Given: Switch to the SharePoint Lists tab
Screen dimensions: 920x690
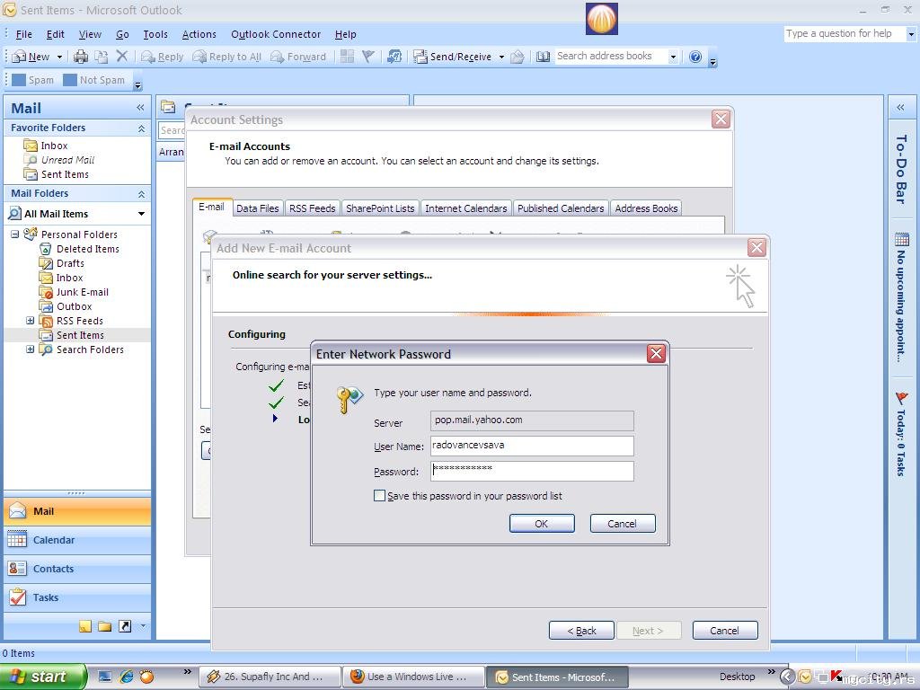Looking at the screenshot, I should coord(380,208).
